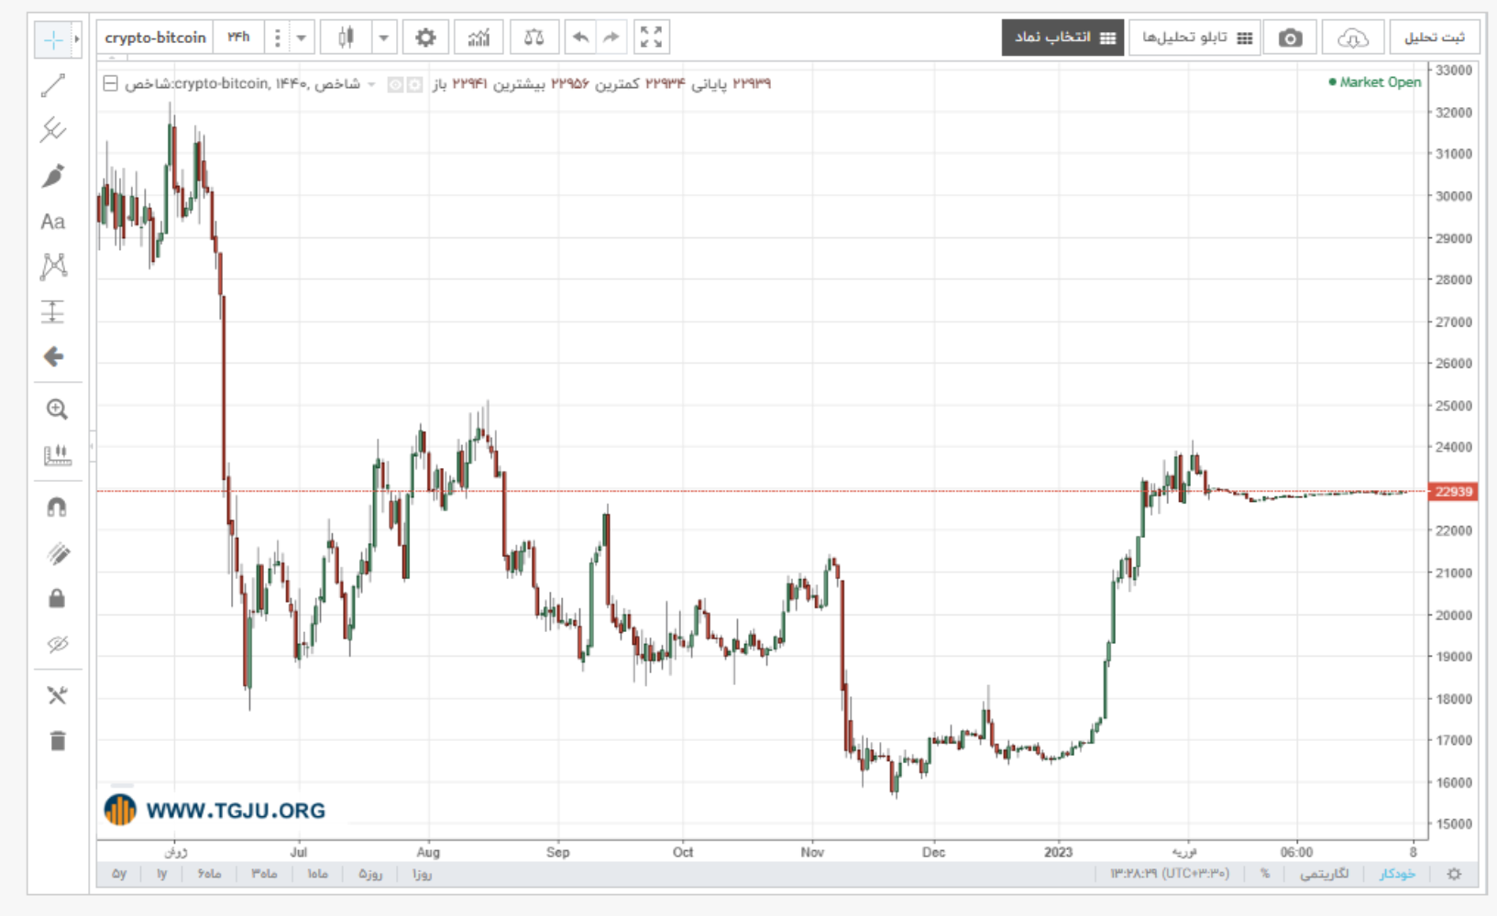This screenshot has width=1497, height=916.
Task: Select the 5y time range
Action: click(119, 874)
